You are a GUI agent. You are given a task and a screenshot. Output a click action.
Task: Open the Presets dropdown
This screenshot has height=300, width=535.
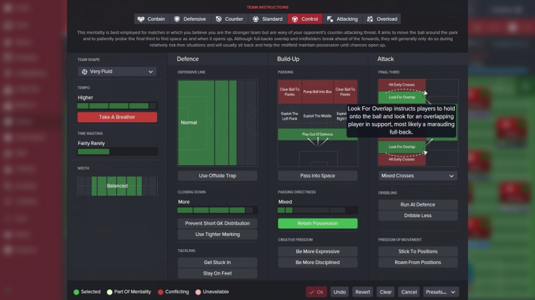tap(441, 292)
